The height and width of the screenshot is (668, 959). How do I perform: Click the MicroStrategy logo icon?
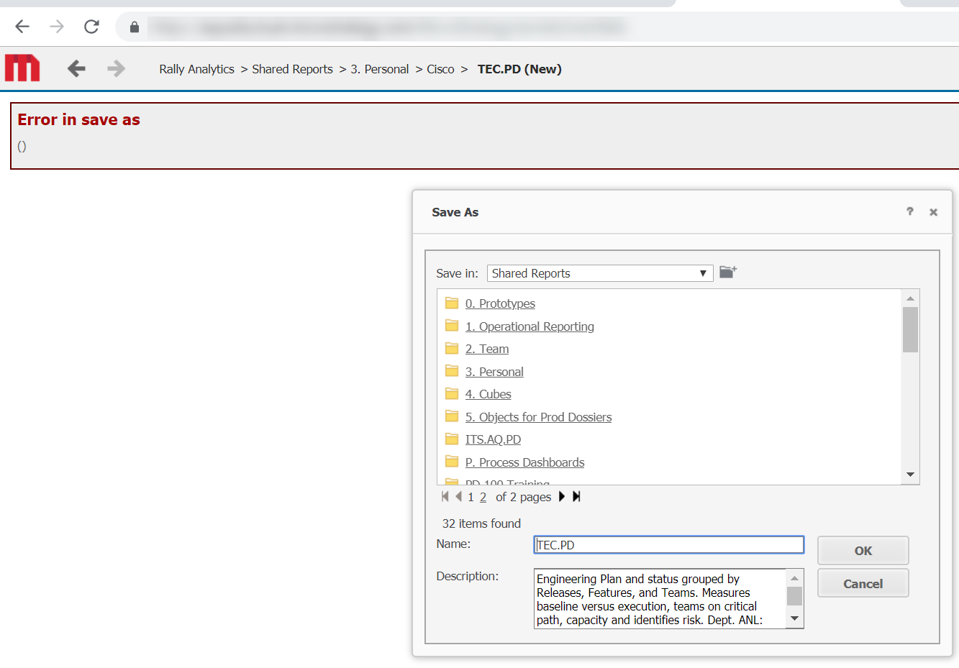(x=22, y=68)
